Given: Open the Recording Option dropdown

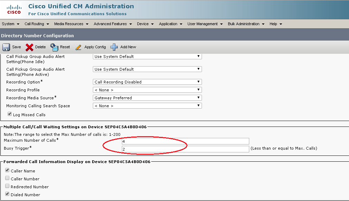Looking at the screenshot, I should 147,82.
